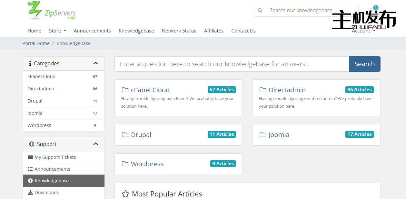This screenshot has width=406, height=199.
Task: Click the 86 Articles badge
Action: tap(359, 90)
